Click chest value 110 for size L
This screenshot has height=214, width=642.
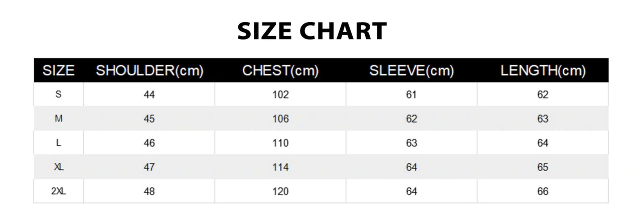click(280, 143)
